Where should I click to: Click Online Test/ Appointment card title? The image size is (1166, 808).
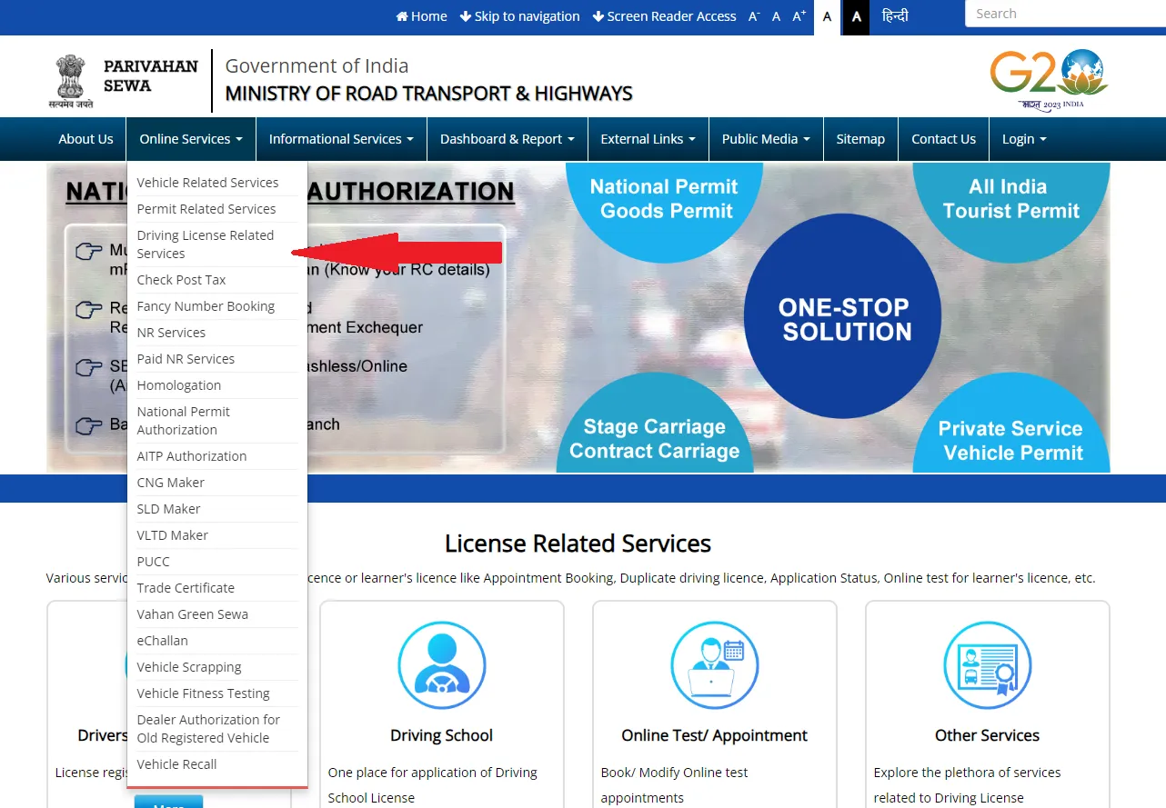pyautogui.click(x=715, y=735)
